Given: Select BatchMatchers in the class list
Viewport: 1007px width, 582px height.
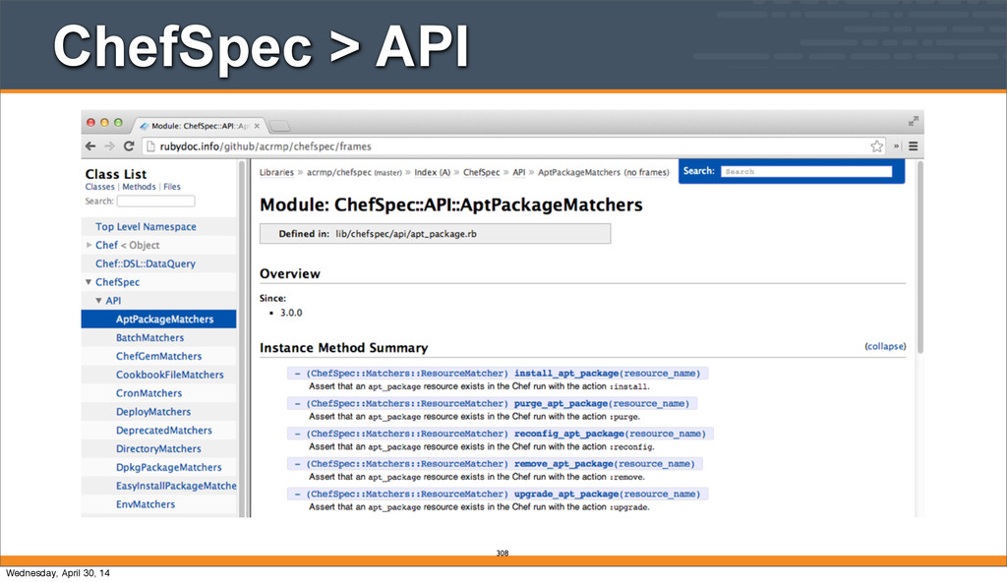Looking at the screenshot, I should pos(149,337).
